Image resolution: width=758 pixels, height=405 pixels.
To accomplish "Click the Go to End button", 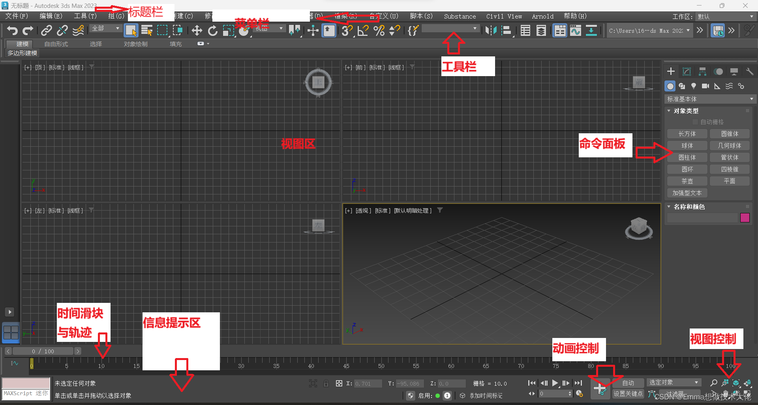I will click(578, 383).
